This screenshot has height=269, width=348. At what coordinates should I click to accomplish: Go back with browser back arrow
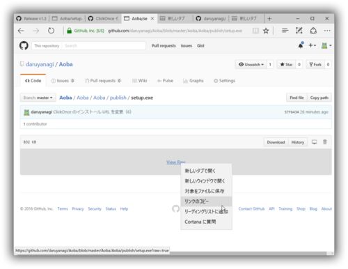point(21,31)
